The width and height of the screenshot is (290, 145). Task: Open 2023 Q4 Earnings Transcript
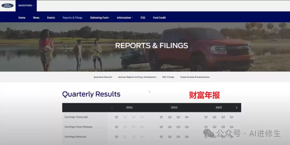(x=187, y=117)
